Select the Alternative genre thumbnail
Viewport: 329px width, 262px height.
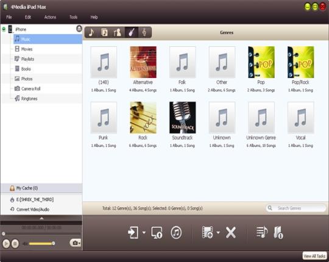pos(143,62)
